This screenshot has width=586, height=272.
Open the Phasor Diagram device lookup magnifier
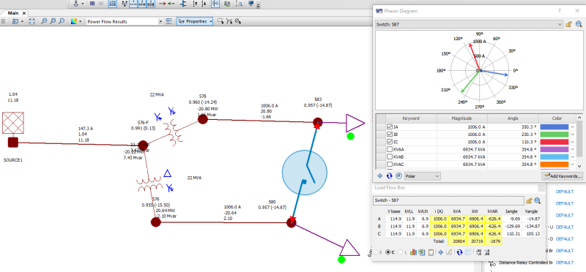[579, 24]
